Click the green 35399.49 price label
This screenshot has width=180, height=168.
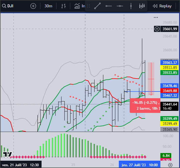(x=170, y=118)
